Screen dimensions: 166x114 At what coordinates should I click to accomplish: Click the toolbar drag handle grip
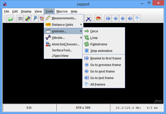[x=4, y=19]
